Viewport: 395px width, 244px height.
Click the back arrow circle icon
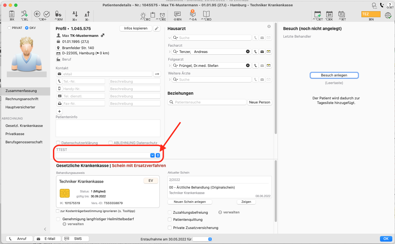(x=37, y=14)
